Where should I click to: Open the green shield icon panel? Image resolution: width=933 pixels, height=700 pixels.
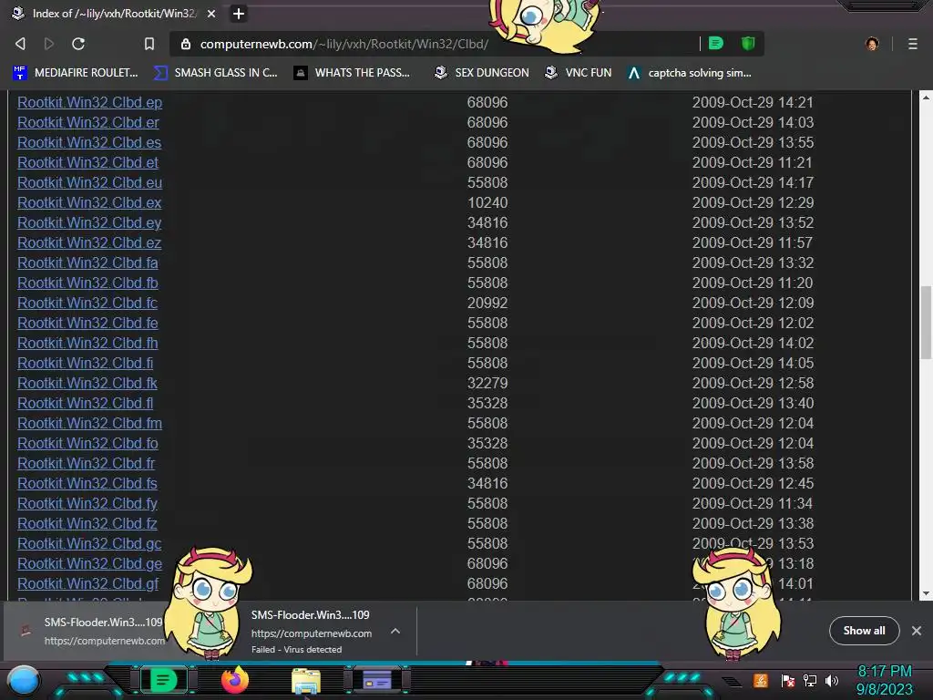click(748, 43)
